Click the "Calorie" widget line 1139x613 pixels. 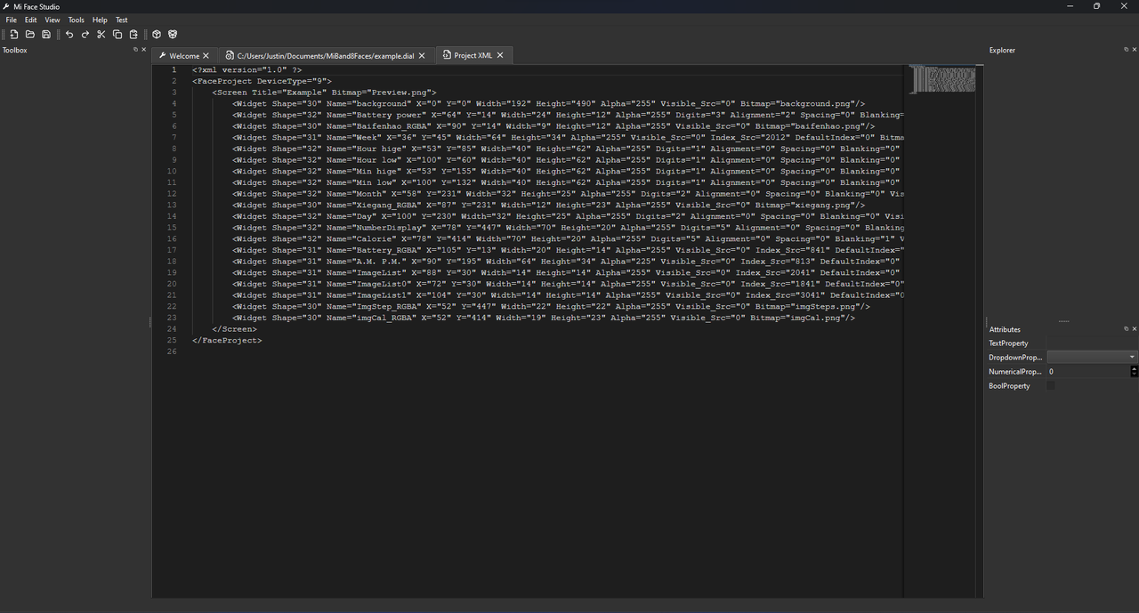(x=568, y=239)
